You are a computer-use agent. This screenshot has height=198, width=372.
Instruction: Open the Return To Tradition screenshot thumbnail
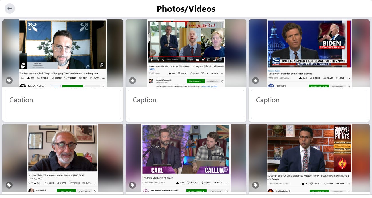(x=63, y=53)
